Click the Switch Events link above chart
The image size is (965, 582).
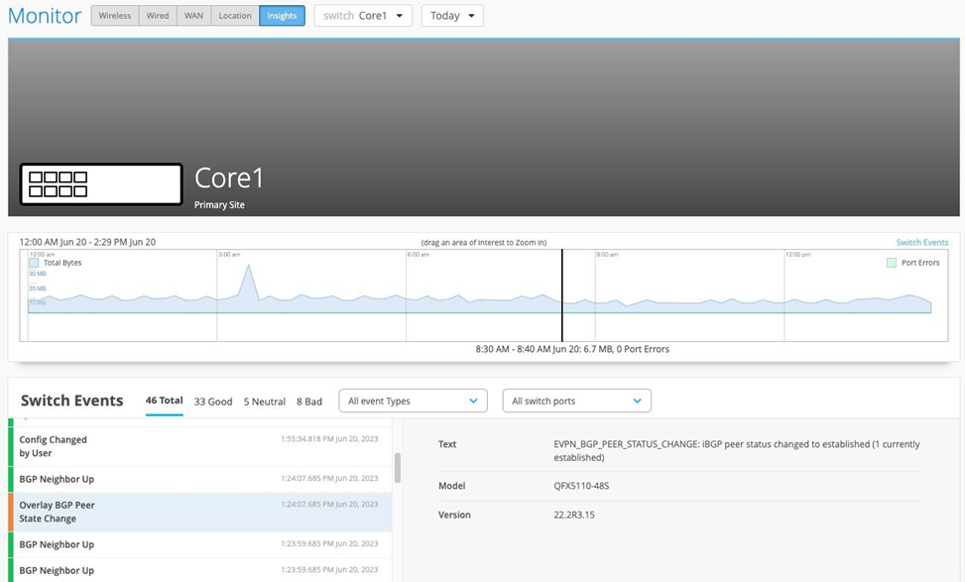pyautogui.click(x=921, y=242)
